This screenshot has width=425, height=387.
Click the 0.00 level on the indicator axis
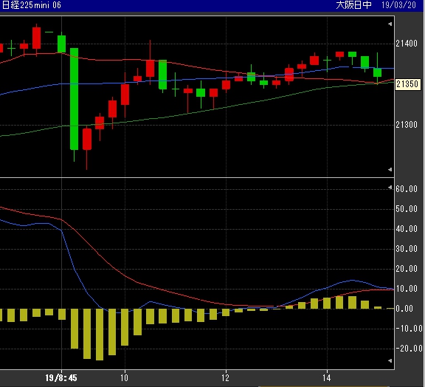[404, 309]
